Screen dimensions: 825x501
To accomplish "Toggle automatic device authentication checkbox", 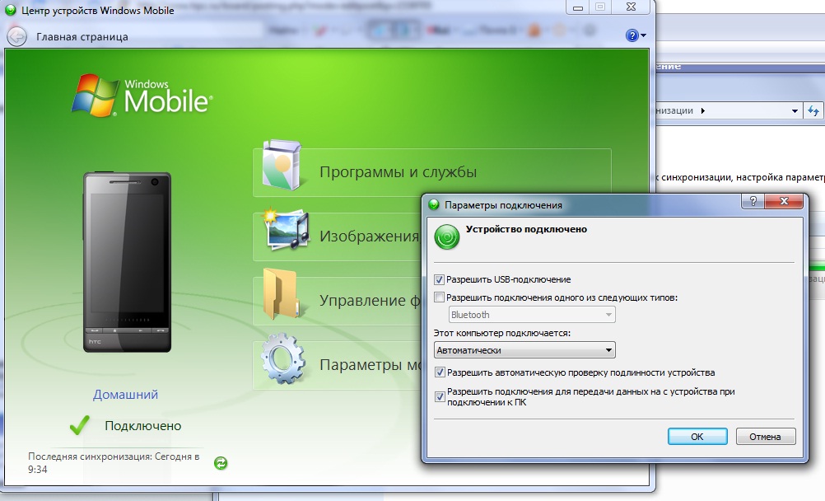I will coord(440,372).
